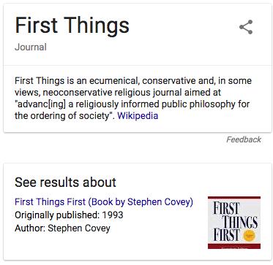Image resolution: width=273 pixels, height=265 pixels.
Task: Send feedback via the Feedback link
Action: click(x=244, y=139)
